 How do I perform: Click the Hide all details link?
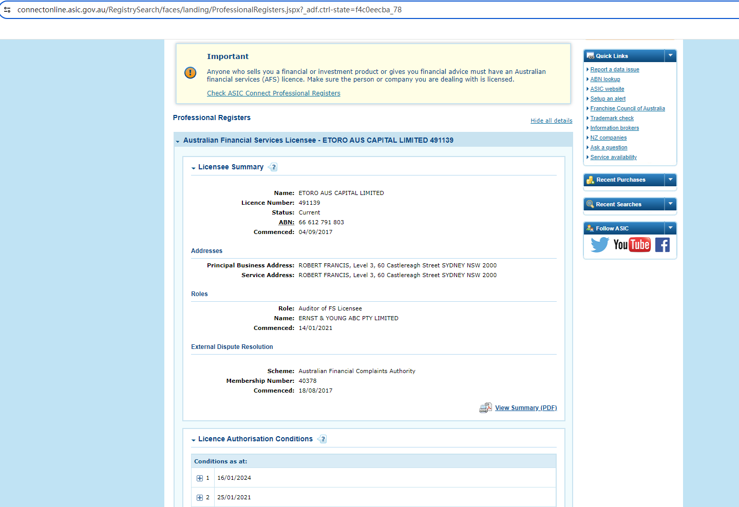coord(552,121)
